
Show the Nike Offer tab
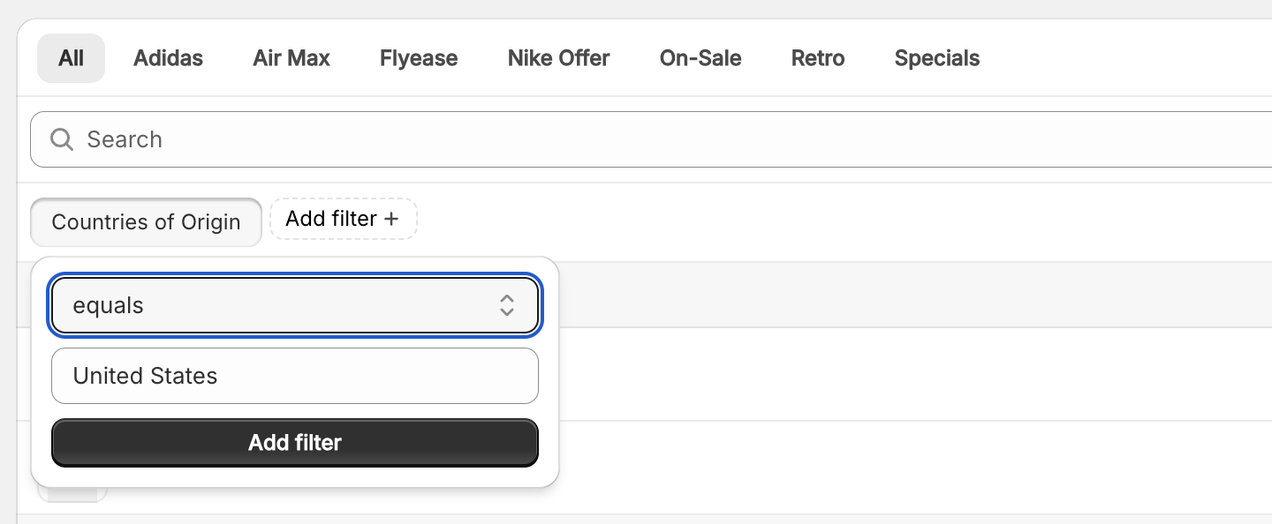[558, 58]
